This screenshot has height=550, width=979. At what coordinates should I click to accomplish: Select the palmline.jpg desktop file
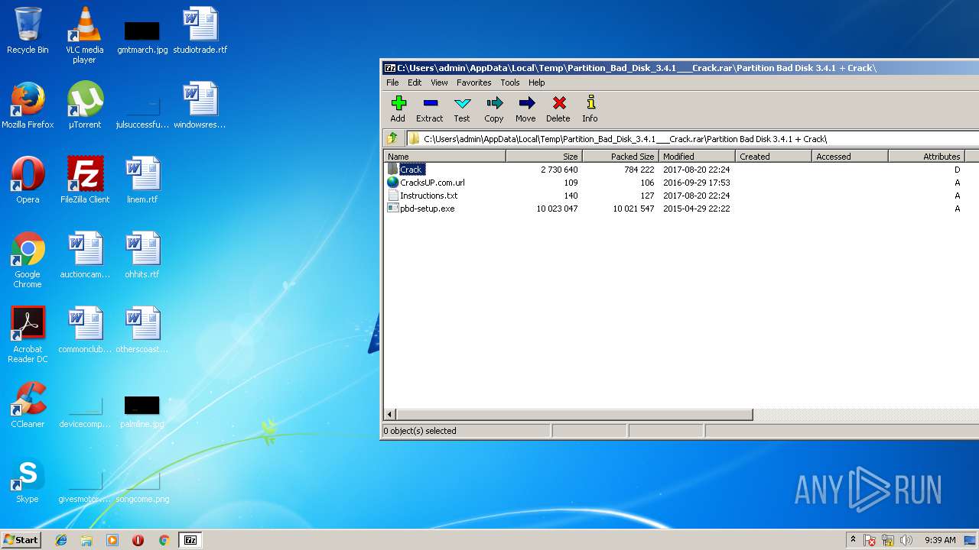coord(142,411)
